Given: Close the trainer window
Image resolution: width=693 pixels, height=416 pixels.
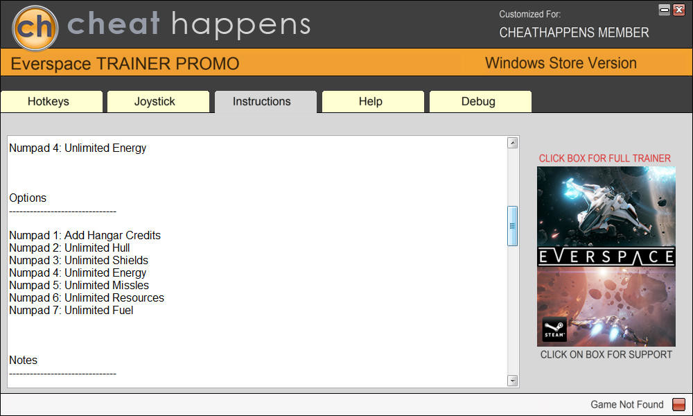Looking at the screenshot, I should coord(679,10).
